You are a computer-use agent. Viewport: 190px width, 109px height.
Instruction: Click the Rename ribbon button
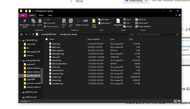[85, 22]
